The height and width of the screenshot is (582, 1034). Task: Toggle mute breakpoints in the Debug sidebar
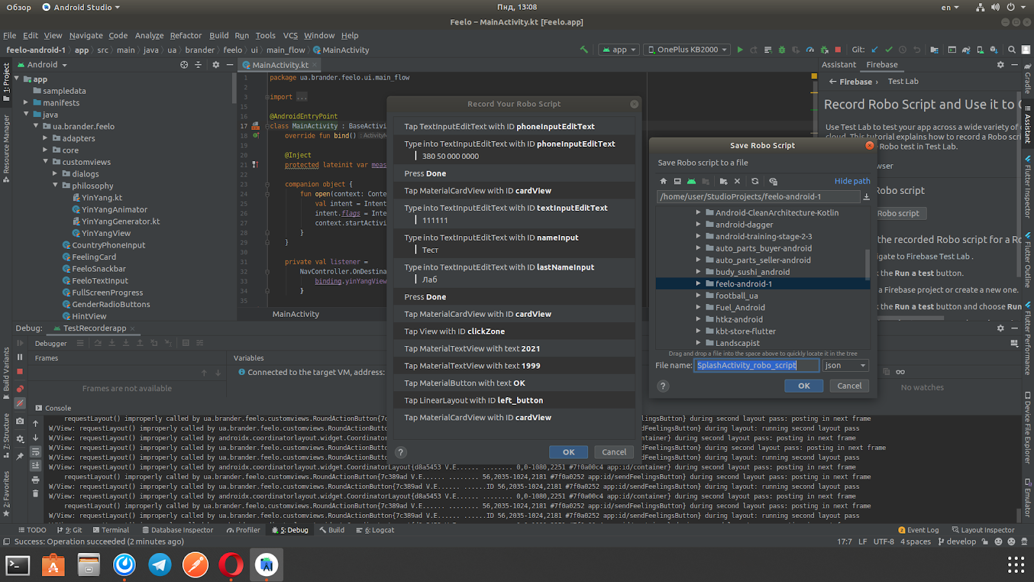[20, 403]
